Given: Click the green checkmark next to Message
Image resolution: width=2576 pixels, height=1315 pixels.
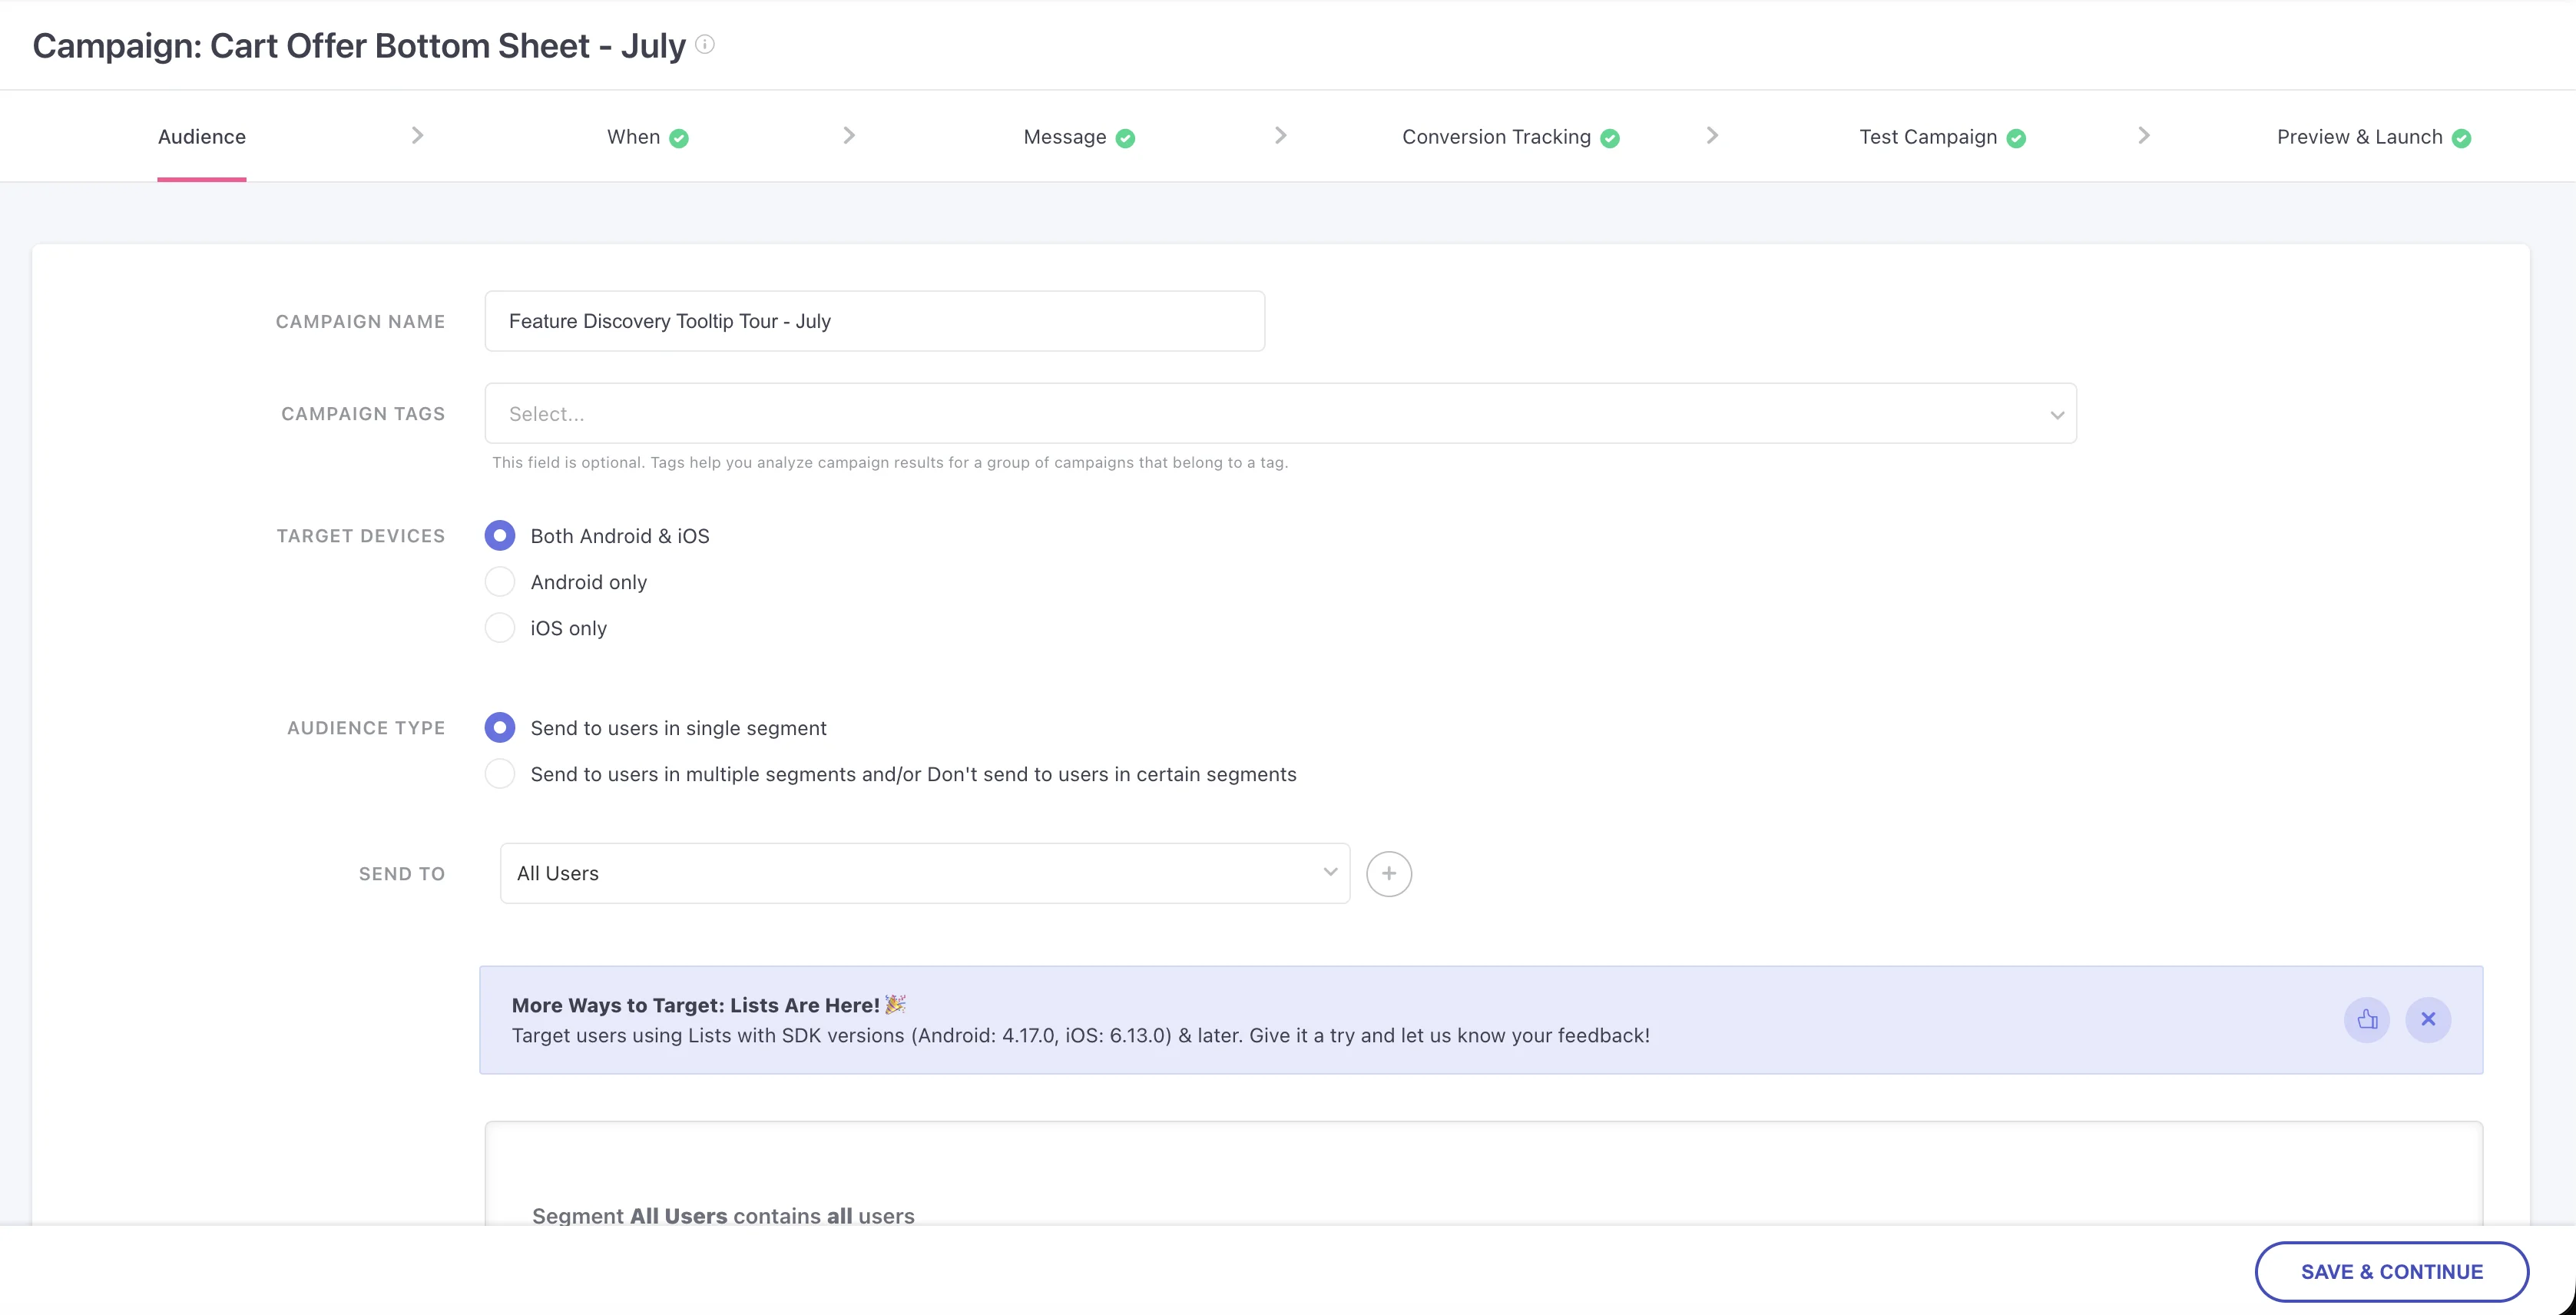Looking at the screenshot, I should 1125,138.
